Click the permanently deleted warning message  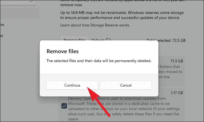[99, 60]
